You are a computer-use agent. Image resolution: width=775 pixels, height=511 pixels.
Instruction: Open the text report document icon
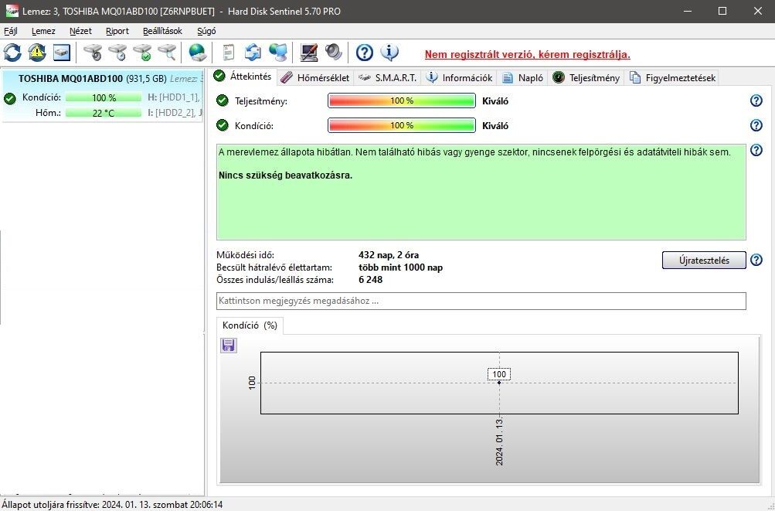[229, 53]
